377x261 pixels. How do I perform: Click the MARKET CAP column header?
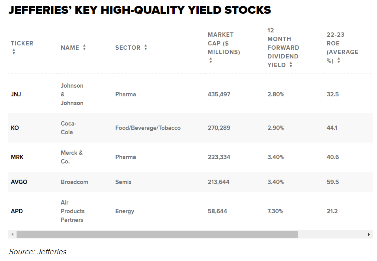coord(224,43)
